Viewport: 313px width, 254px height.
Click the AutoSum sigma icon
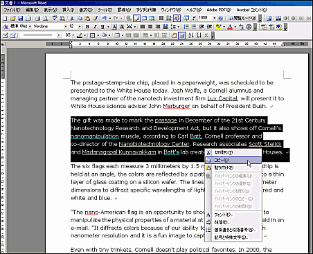[206, 35]
